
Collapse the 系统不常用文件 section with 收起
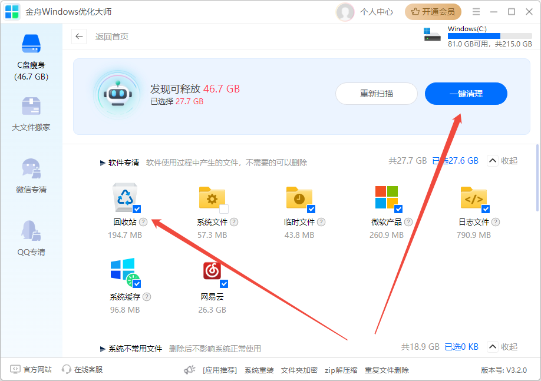pos(502,346)
